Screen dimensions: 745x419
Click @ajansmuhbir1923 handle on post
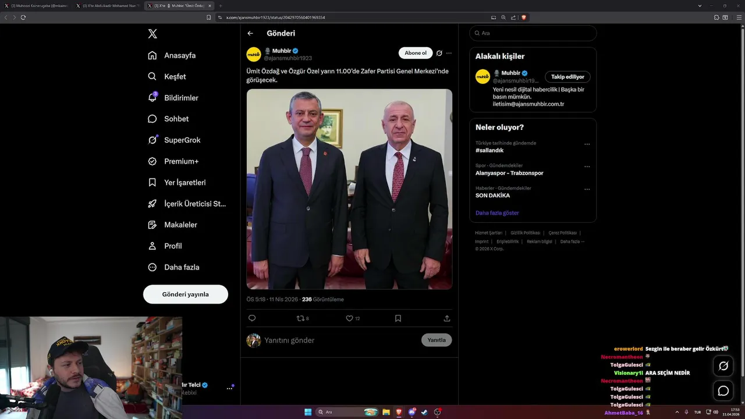pyautogui.click(x=288, y=58)
